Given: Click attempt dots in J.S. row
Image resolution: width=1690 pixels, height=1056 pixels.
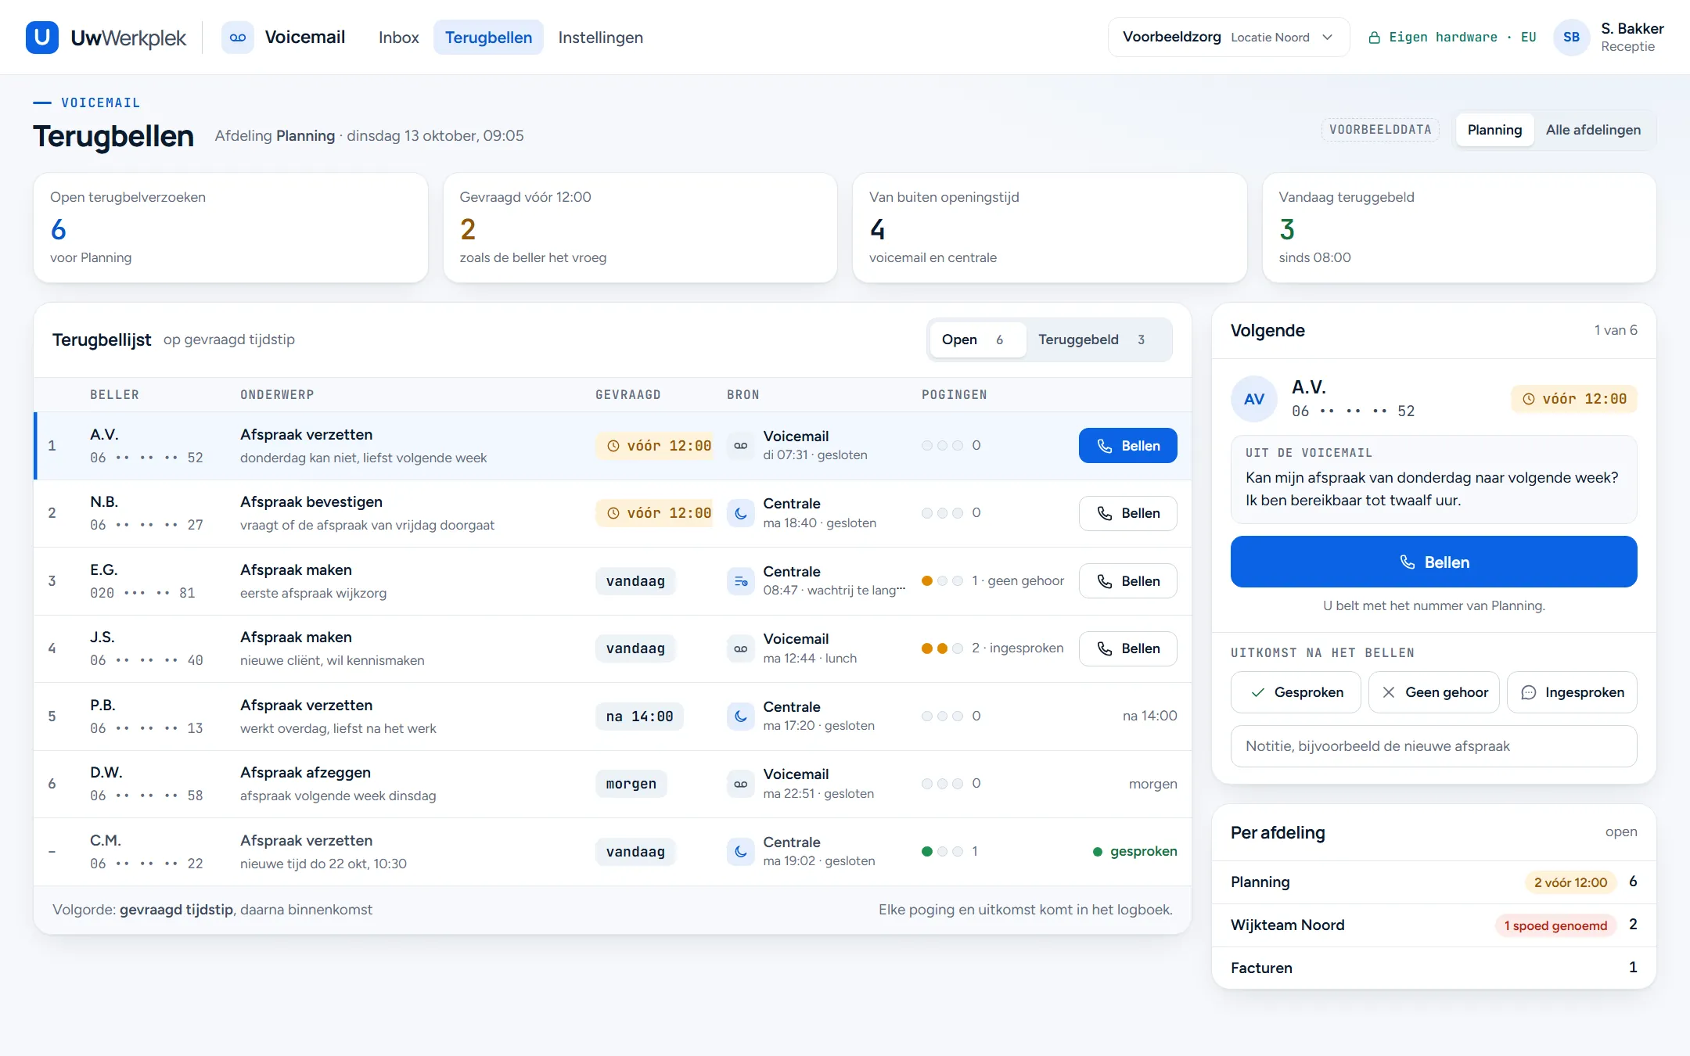Looking at the screenshot, I should [x=942, y=648].
